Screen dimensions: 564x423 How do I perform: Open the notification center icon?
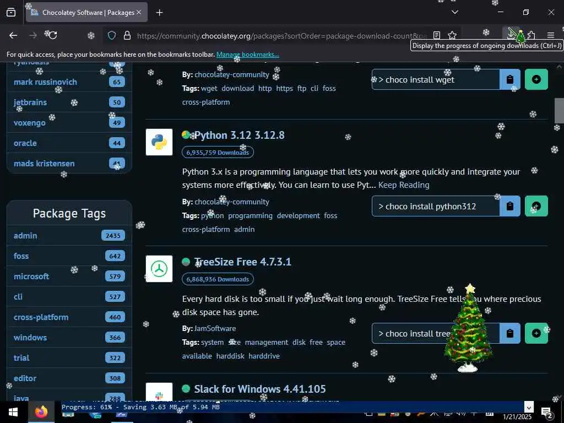click(547, 413)
